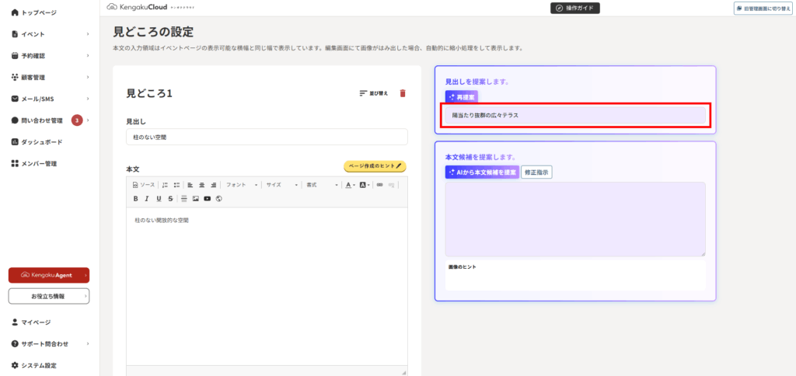
Task: Toggle underline formatting
Action: [x=159, y=198]
